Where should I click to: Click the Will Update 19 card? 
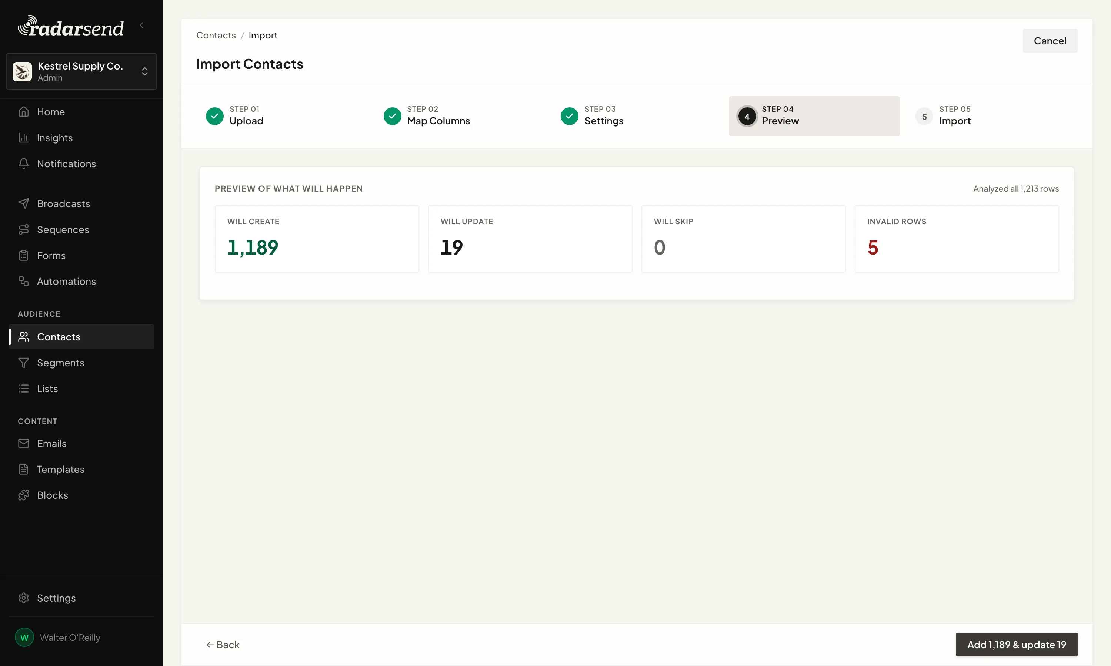pyautogui.click(x=530, y=239)
